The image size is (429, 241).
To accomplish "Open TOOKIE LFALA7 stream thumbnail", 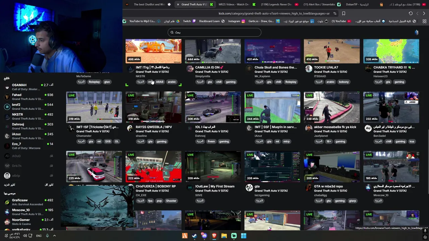I will tap(332, 51).
